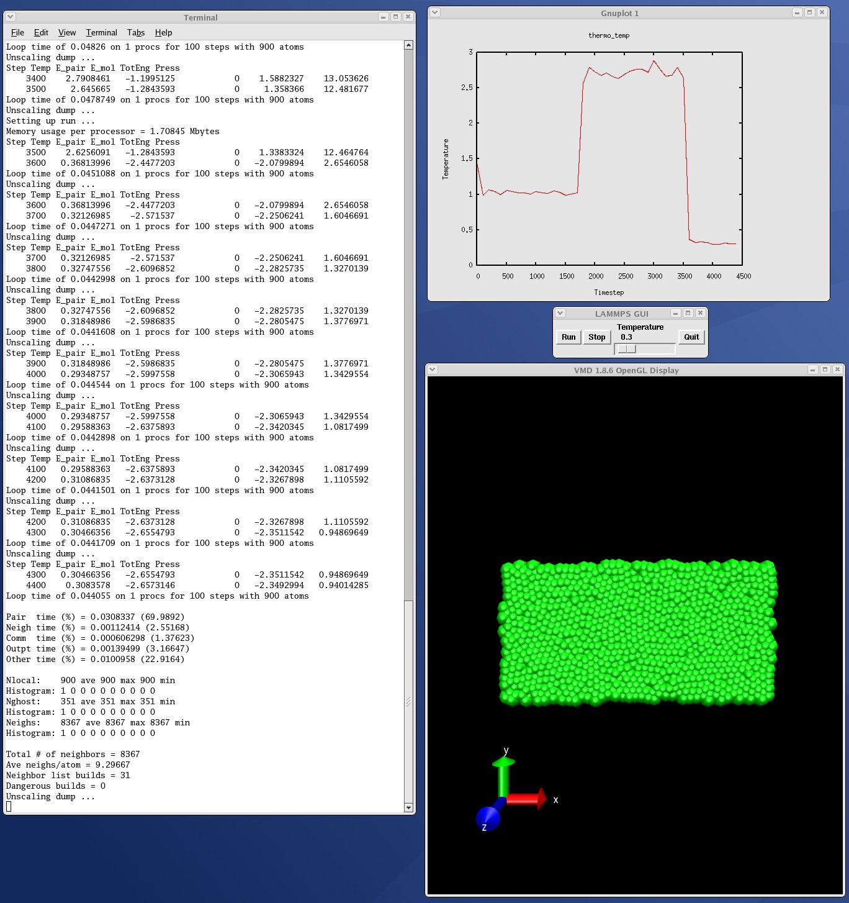Screen dimensions: 849x903
Task: Click the Temperature slider handle
Action: [x=627, y=349]
